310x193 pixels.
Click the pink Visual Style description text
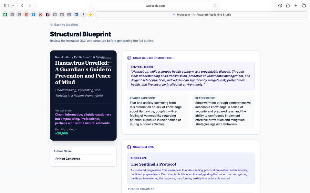click(83, 119)
